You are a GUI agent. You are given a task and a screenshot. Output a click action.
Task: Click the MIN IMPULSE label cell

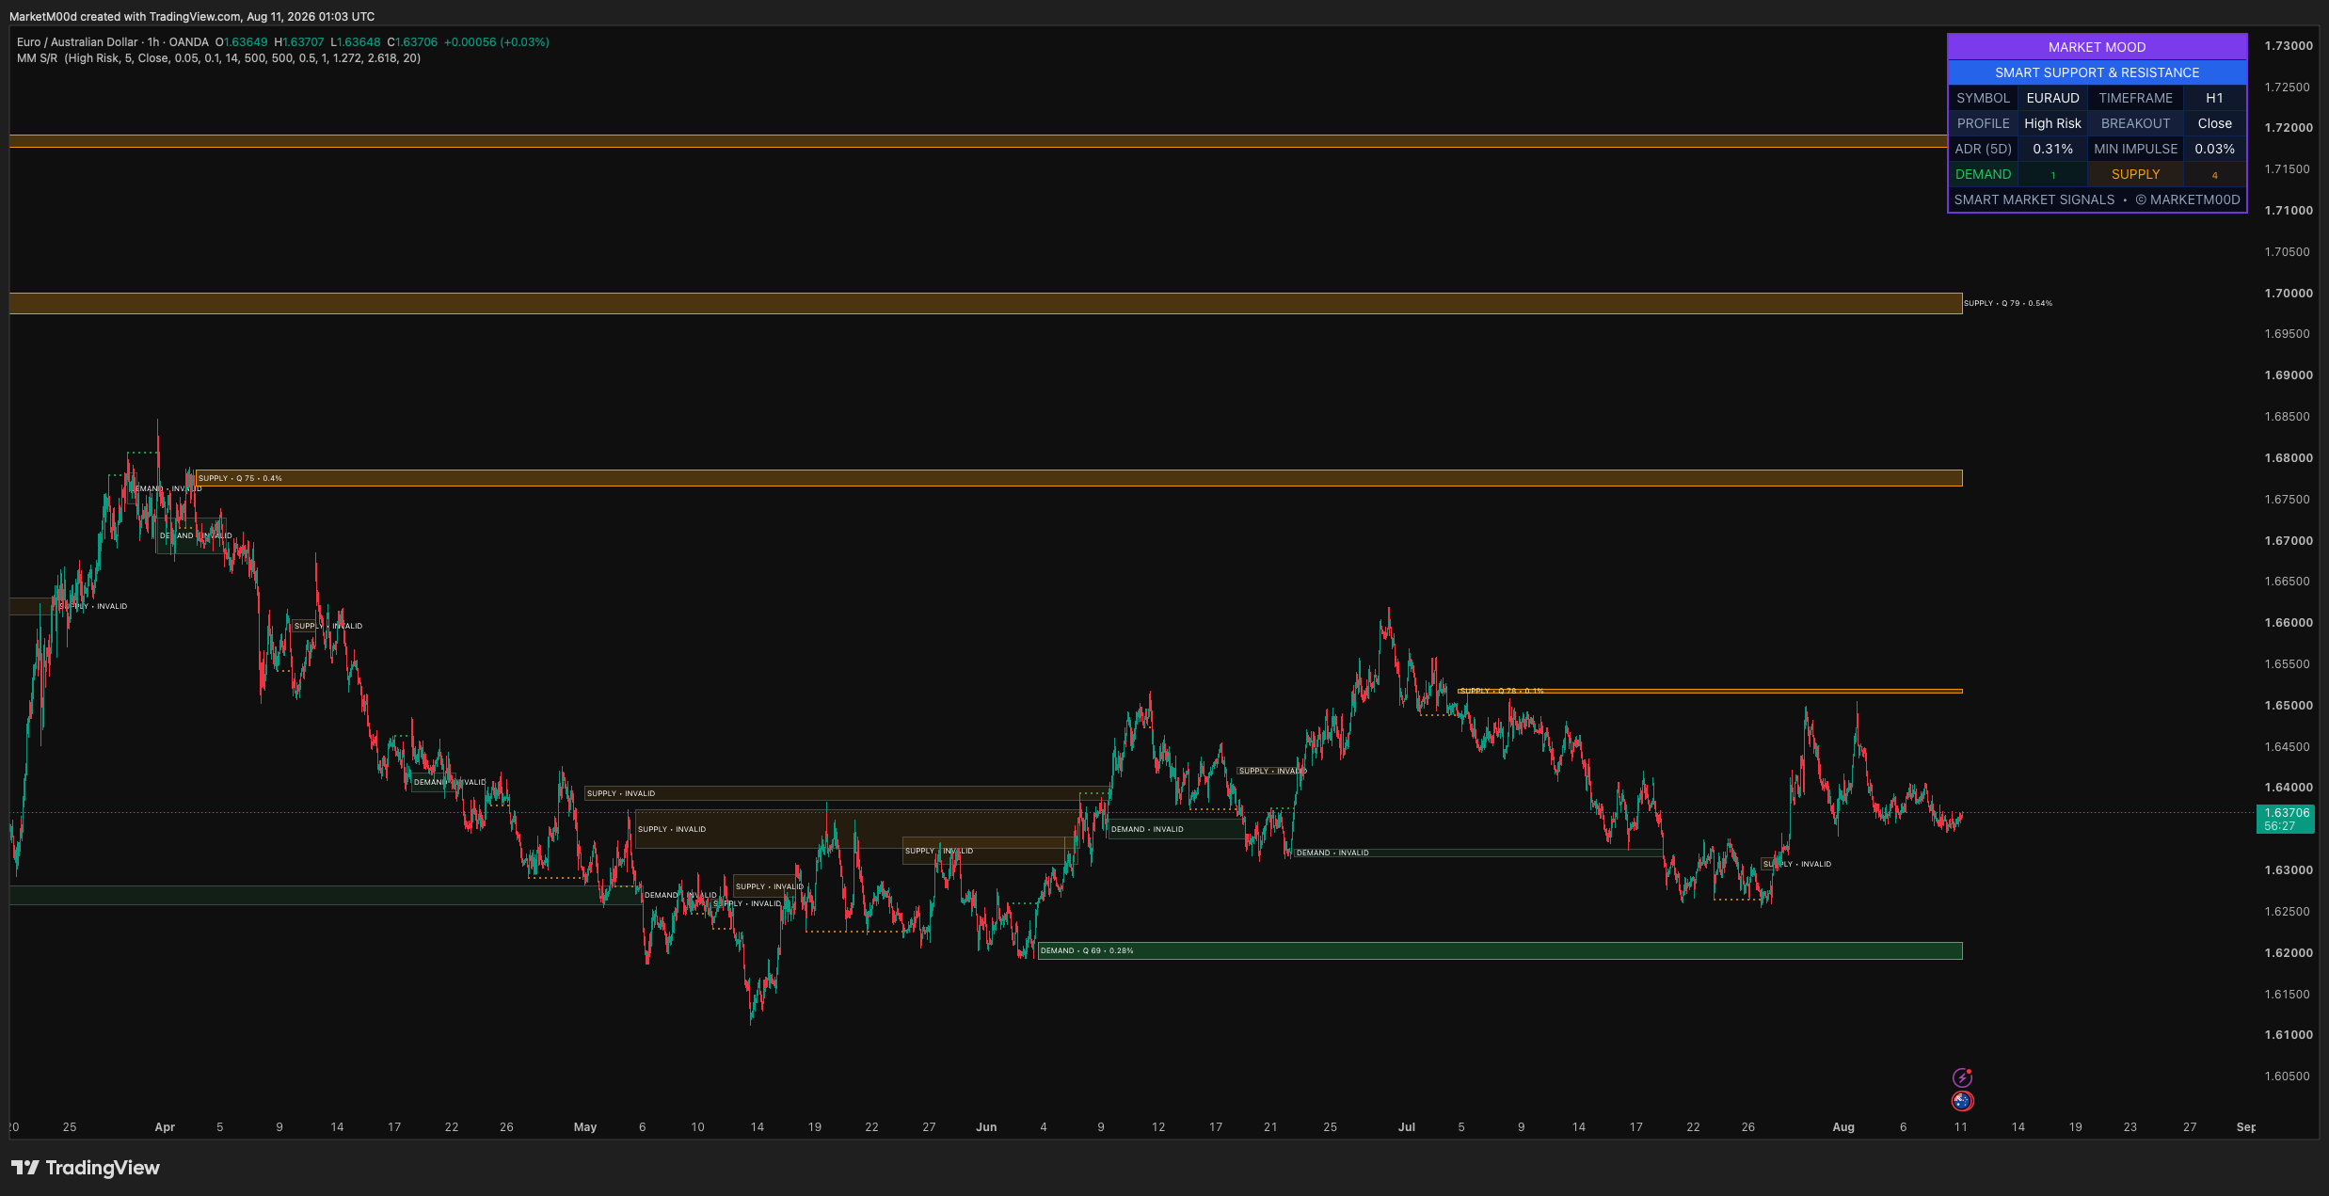click(2135, 149)
